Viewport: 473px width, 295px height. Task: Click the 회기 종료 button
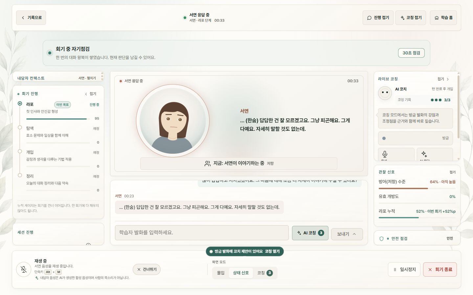tap(440, 269)
